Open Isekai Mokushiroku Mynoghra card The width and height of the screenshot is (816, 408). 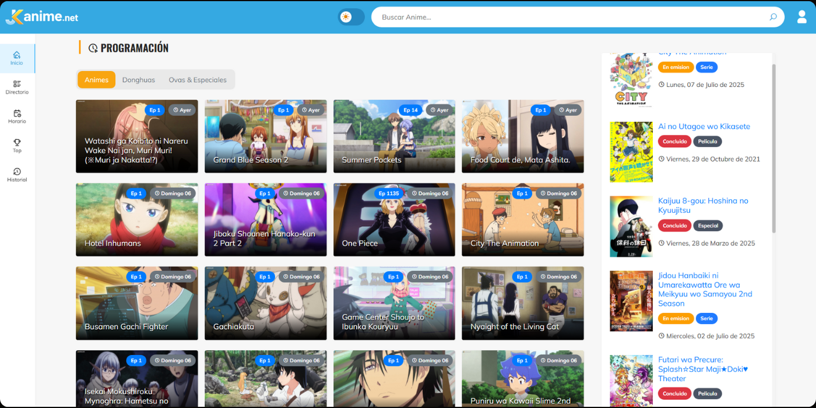point(137,379)
